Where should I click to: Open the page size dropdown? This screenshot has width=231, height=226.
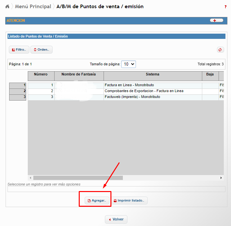point(128,64)
